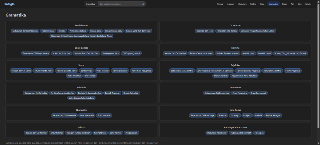
Task: Open 'Jenis Adjektiva Berdasarkan Ciri Semantis' topic
Action: pos(215,71)
